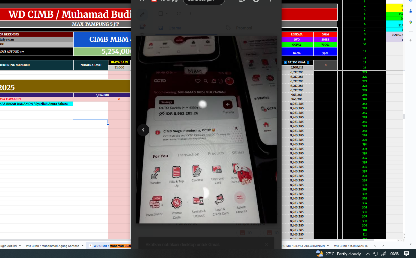Click the Gmail inbox icon in sidebar

[142, 27]
